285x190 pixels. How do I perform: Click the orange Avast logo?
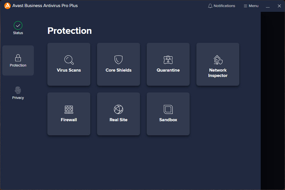[x=7, y=6]
